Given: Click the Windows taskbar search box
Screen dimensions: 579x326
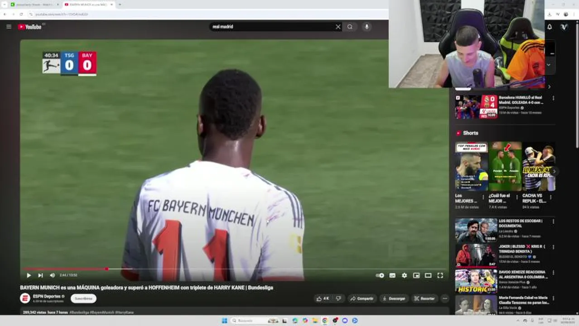Looking at the screenshot, I should [255, 321].
